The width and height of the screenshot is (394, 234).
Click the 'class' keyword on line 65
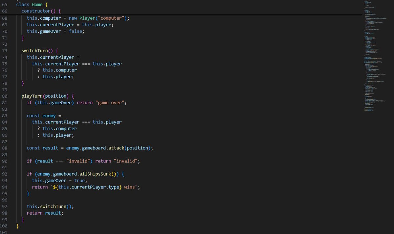point(23,5)
